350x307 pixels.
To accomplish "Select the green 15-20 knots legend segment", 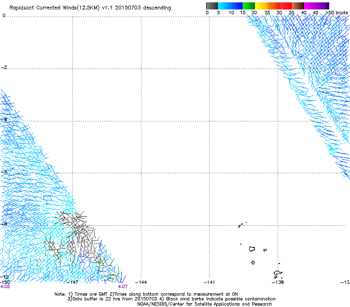I will (x=249, y=6).
